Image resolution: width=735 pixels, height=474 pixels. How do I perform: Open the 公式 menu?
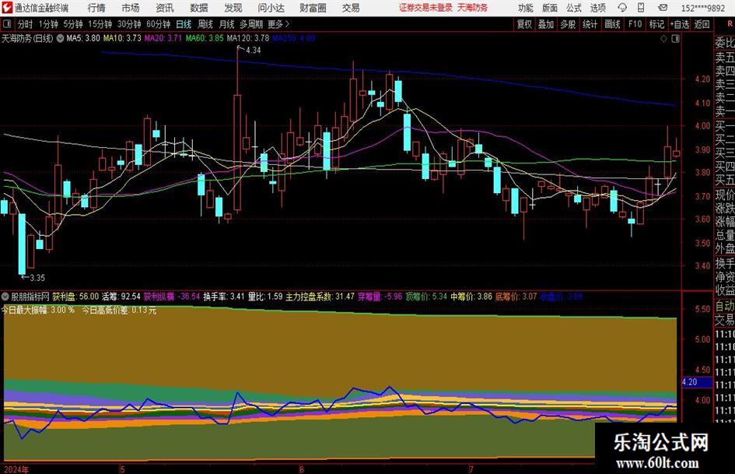(574, 8)
